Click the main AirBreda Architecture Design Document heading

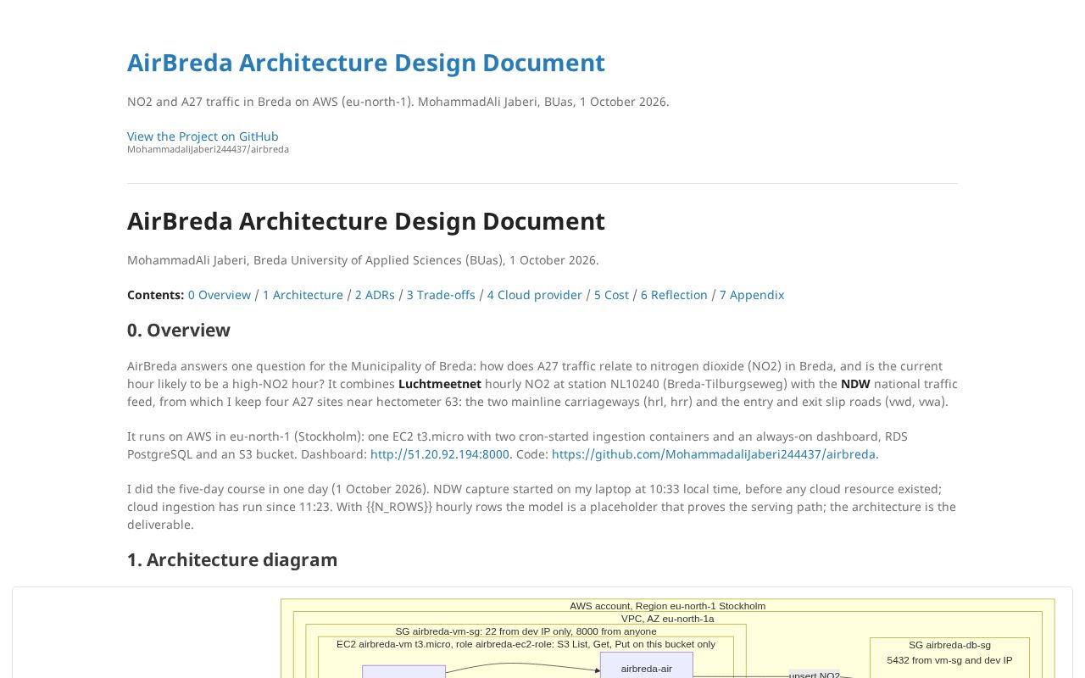366,221
